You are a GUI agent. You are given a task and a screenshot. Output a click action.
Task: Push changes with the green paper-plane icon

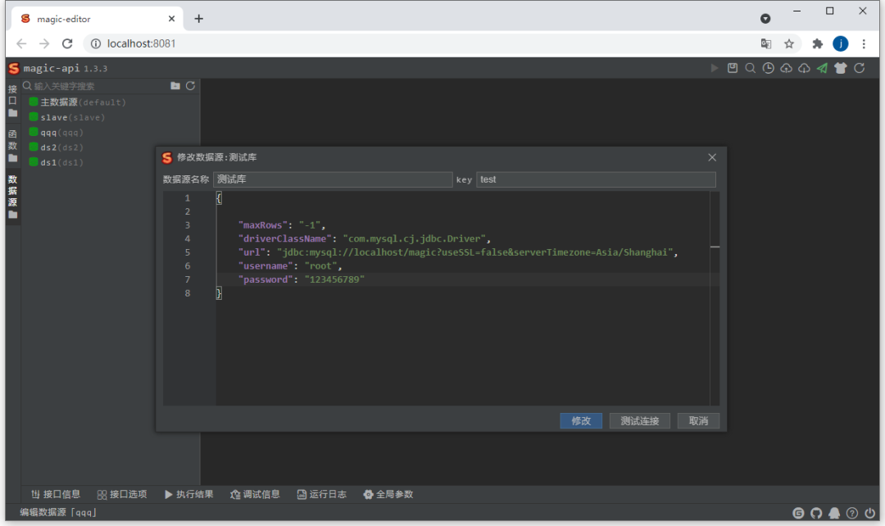coord(822,68)
